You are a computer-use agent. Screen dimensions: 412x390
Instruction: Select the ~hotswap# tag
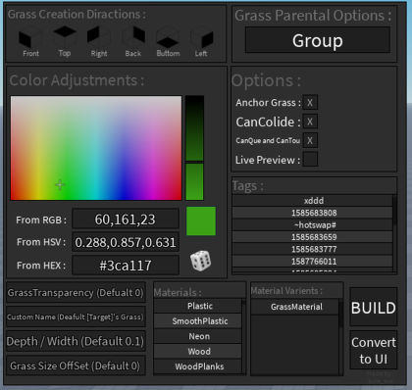pos(313,225)
